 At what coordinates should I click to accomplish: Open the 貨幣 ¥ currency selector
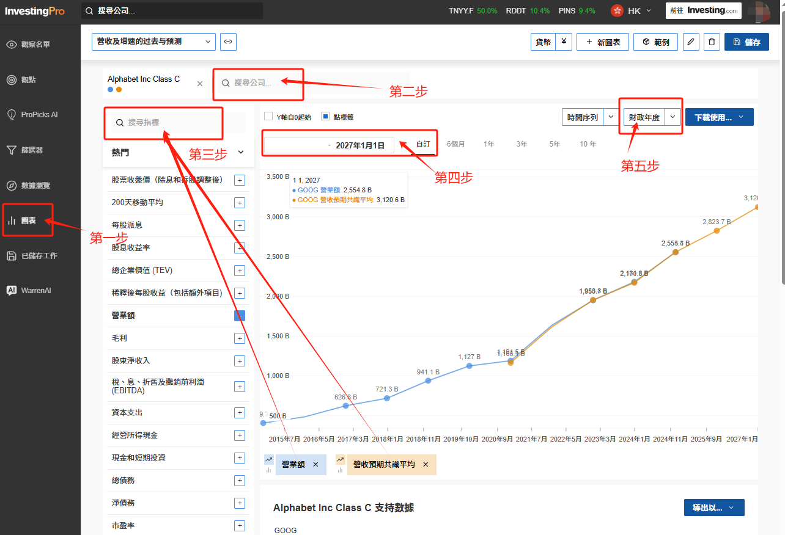point(551,42)
